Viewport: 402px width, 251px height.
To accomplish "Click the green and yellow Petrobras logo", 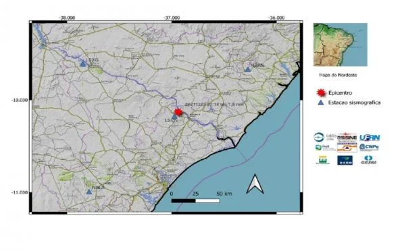I will pyautogui.click(x=322, y=160).
